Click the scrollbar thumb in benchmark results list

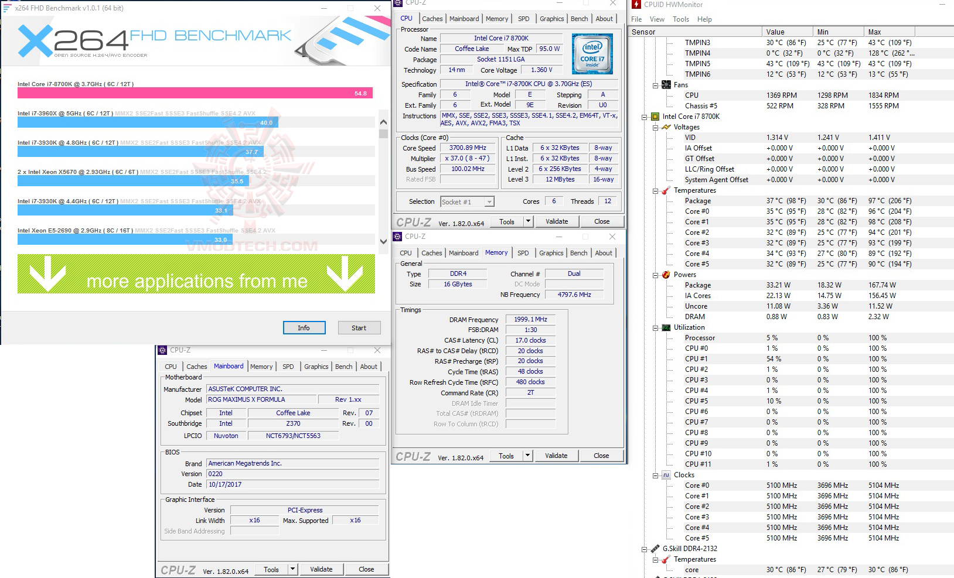click(384, 134)
